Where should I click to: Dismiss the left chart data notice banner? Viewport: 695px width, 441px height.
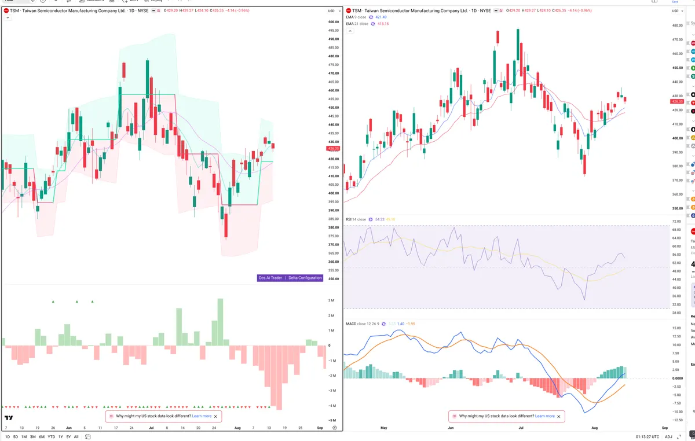point(216,416)
